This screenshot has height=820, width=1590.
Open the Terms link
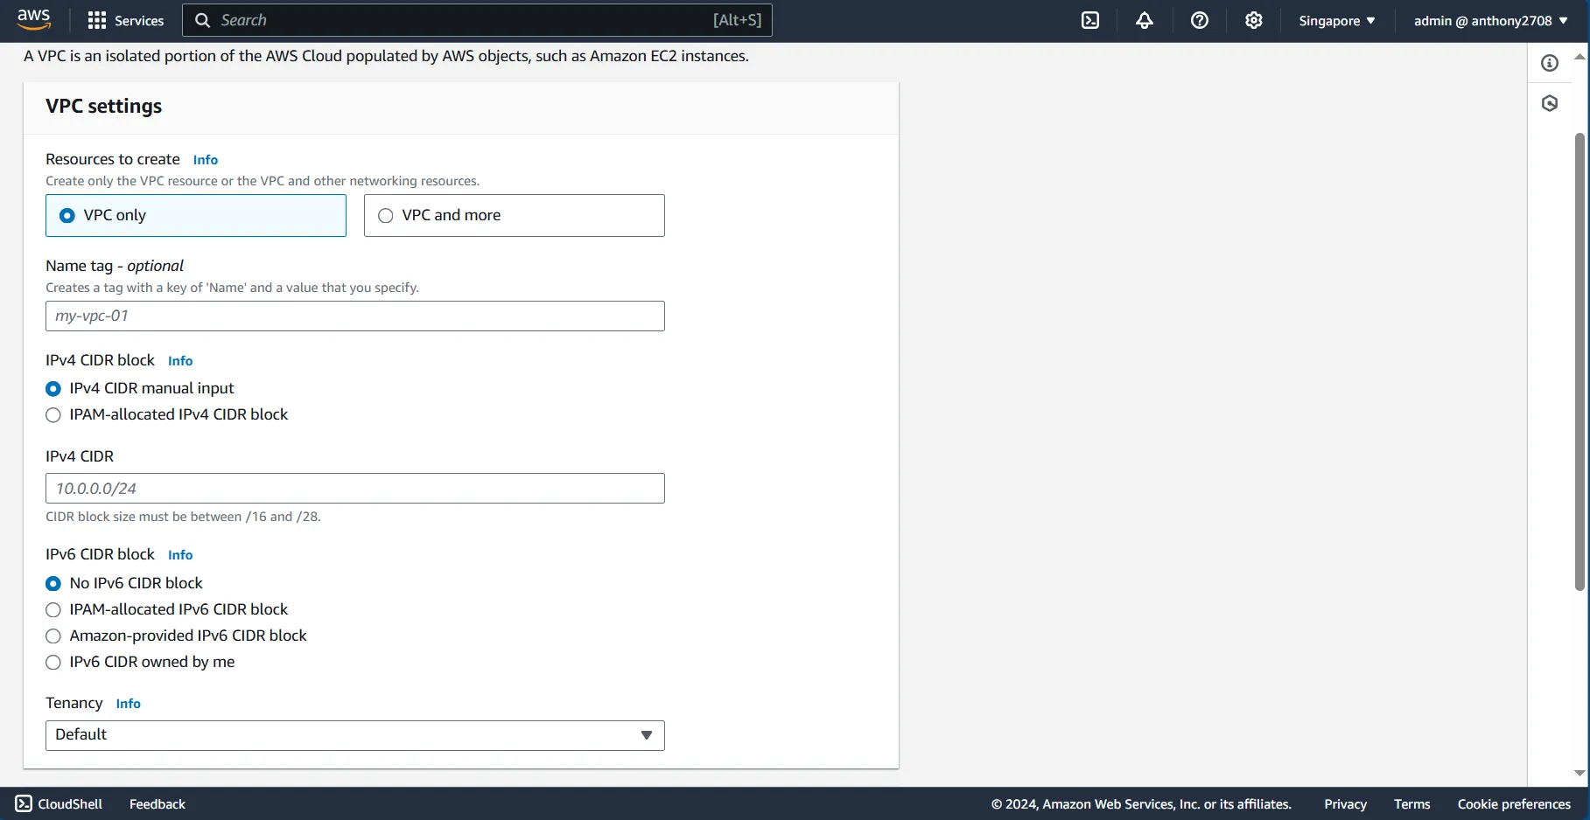[x=1412, y=803]
